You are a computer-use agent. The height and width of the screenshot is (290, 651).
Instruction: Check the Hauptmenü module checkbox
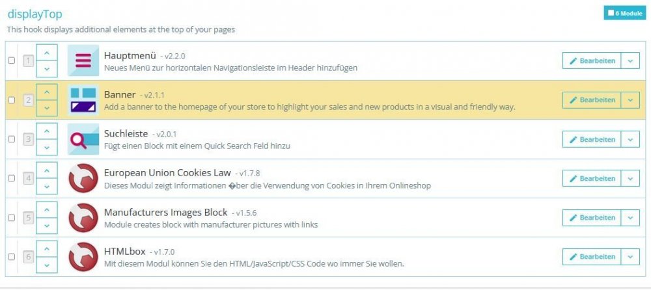pyautogui.click(x=11, y=60)
